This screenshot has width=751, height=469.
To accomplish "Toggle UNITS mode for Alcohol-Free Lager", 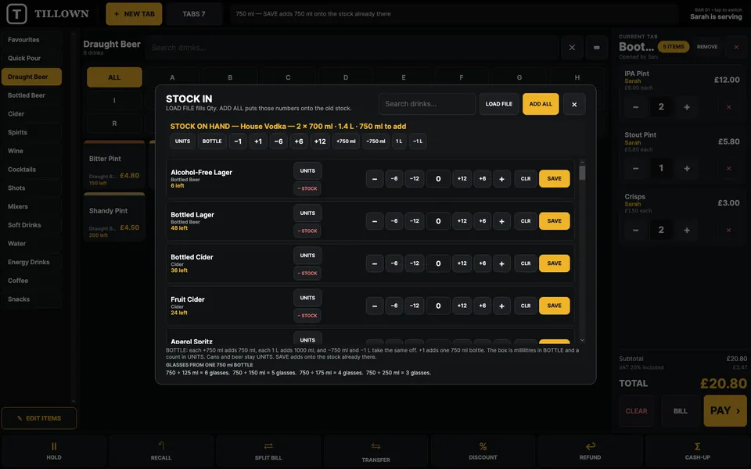I will tap(307, 171).
